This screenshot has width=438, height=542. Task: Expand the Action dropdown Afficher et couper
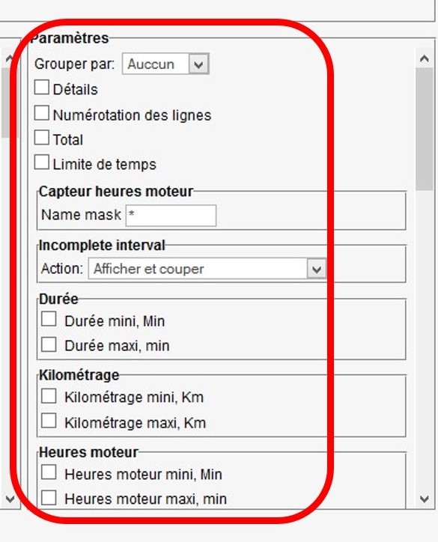coord(207,269)
